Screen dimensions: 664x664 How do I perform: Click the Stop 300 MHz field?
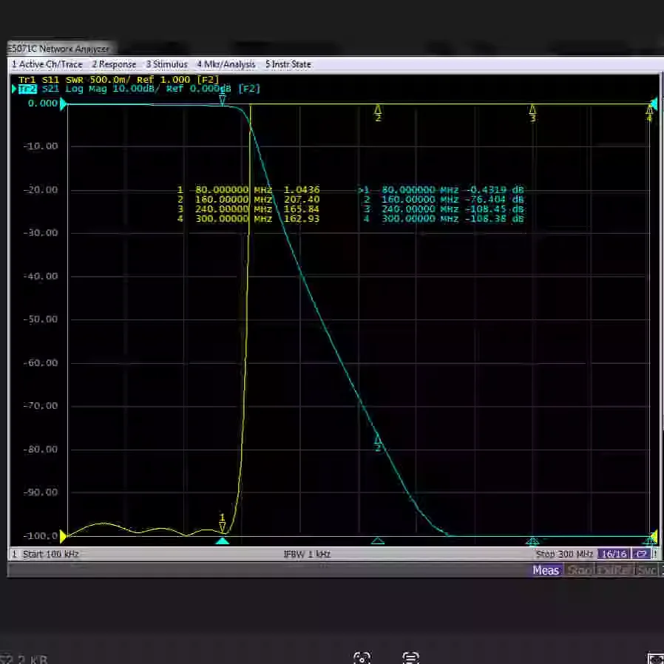click(564, 554)
